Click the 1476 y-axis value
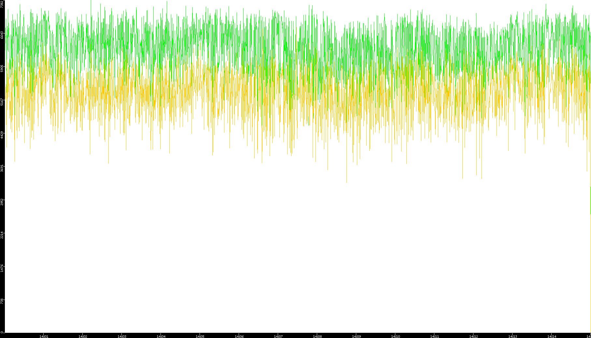The height and width of the screenshot is (338, 591). [2, 268]
